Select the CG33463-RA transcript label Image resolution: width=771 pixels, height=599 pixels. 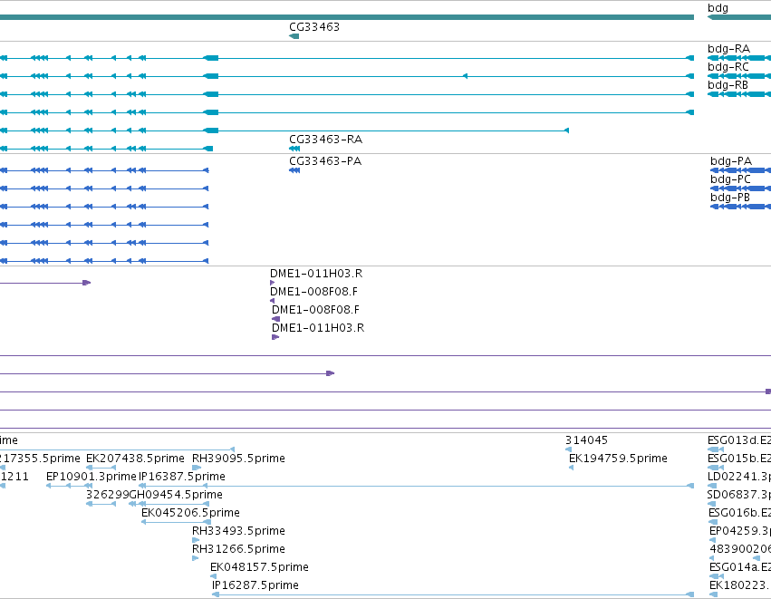tap(325, 140)
